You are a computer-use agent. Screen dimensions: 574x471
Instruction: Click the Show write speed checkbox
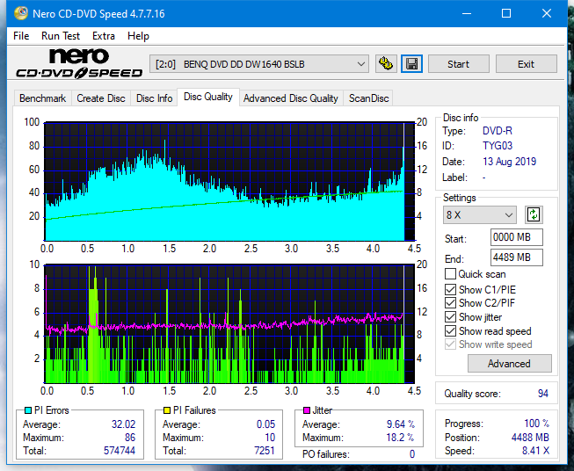click(450, 344)
